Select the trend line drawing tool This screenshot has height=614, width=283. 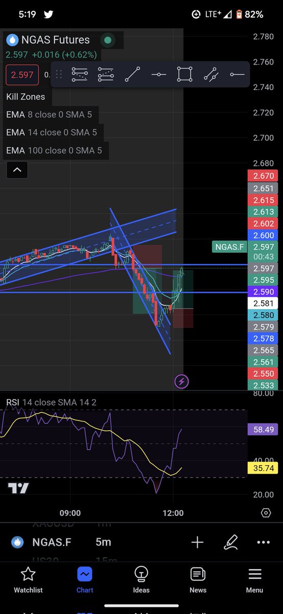(x=132, y=75)
